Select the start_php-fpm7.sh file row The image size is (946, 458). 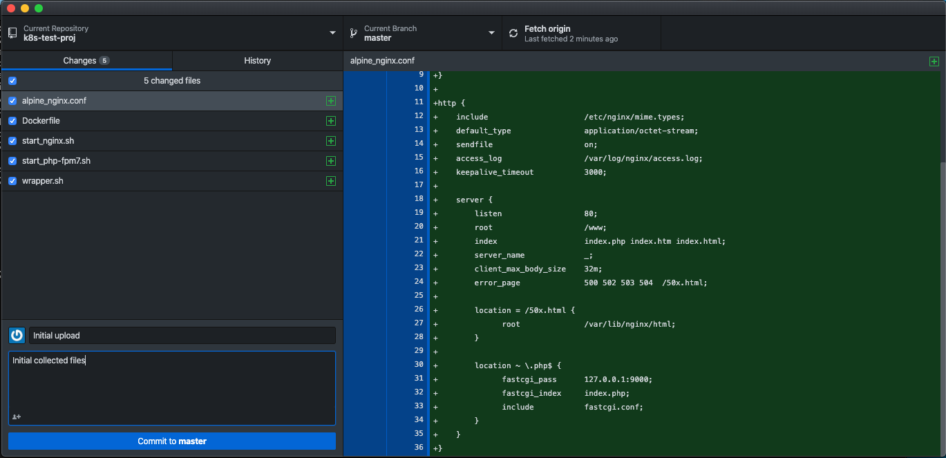pos(172,161)
